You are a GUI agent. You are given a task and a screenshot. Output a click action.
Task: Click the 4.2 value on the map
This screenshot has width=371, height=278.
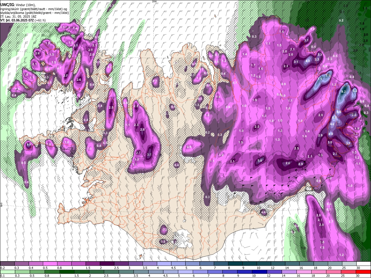click(332, 124)
